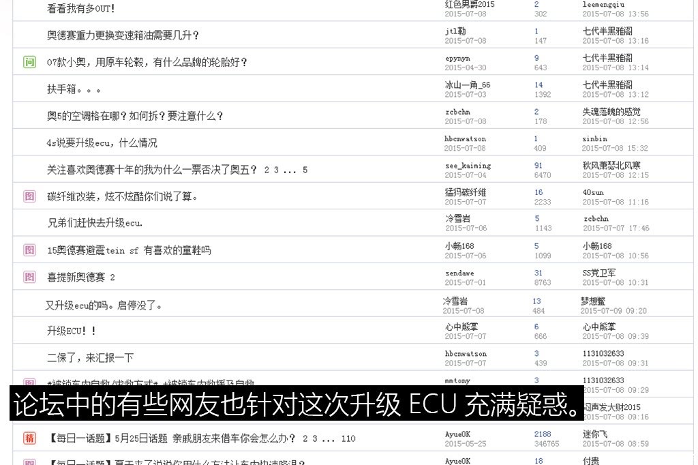Open thread 碳纤维改装，炫不炫酷你们说了算
Viewport: 698px width, 465px height.
click(x=123, y=196)
